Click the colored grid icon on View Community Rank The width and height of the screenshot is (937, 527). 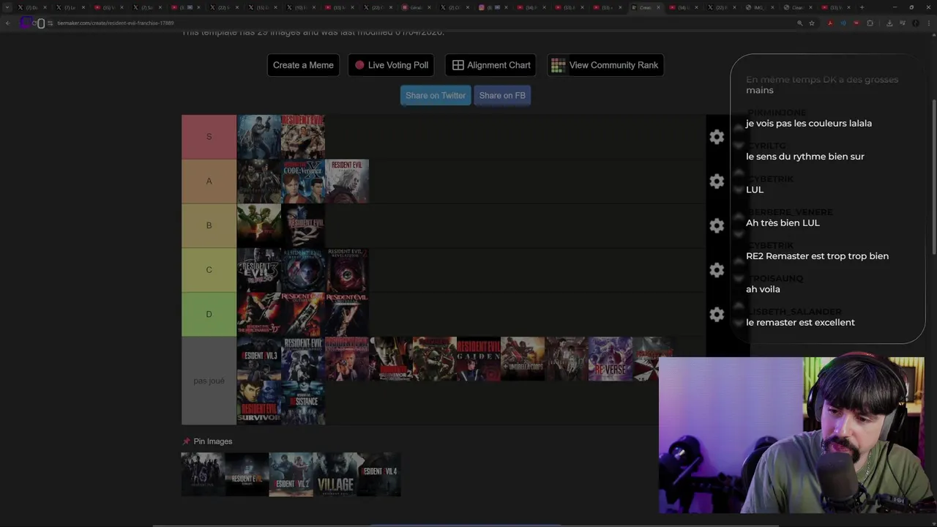coord(558,65)
